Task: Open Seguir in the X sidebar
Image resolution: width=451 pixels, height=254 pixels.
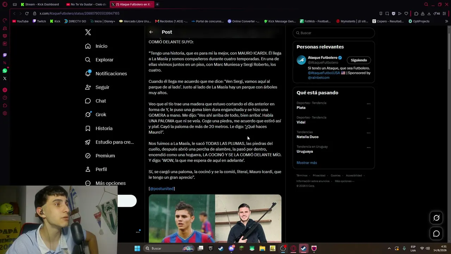Action: pos(97,87)
